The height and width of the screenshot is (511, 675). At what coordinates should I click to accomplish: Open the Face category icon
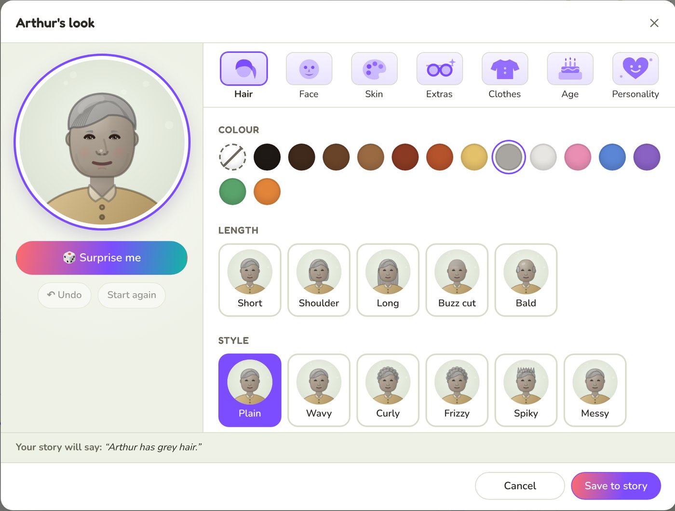pyautogui.click(x=309, y=69)
